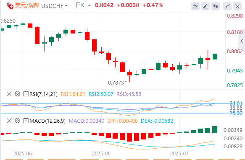Click the 0.8062 price axis label
245x160 pixels.
tap(235, 51)
